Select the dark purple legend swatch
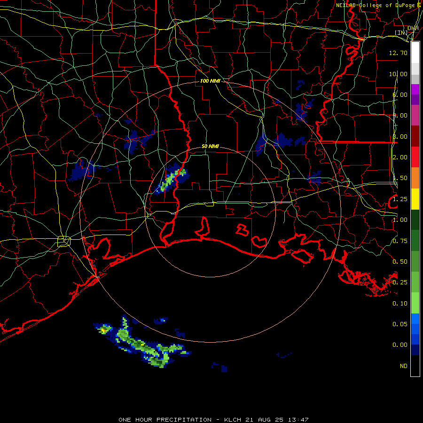This screenshot has height=423, width=423. coord(415,100)
